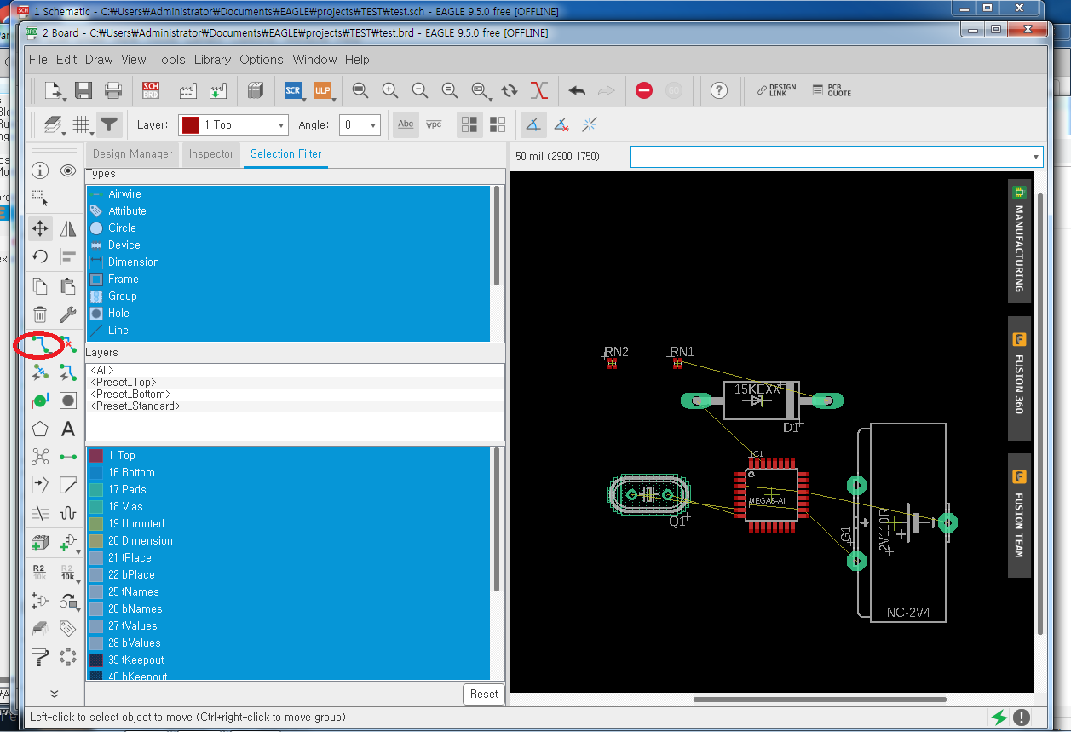Image resolution: width=1071 pixels, height=732 pixels.
Task: Click the PCB QUOTE button
Action: click(832, 90)
